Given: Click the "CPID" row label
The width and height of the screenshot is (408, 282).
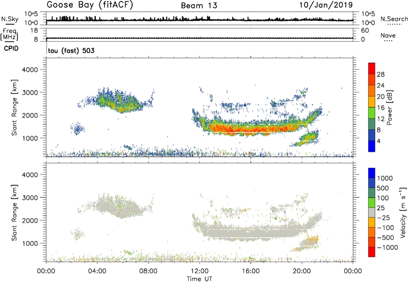Looking at the screenshot, I should (x=11, y=48).
